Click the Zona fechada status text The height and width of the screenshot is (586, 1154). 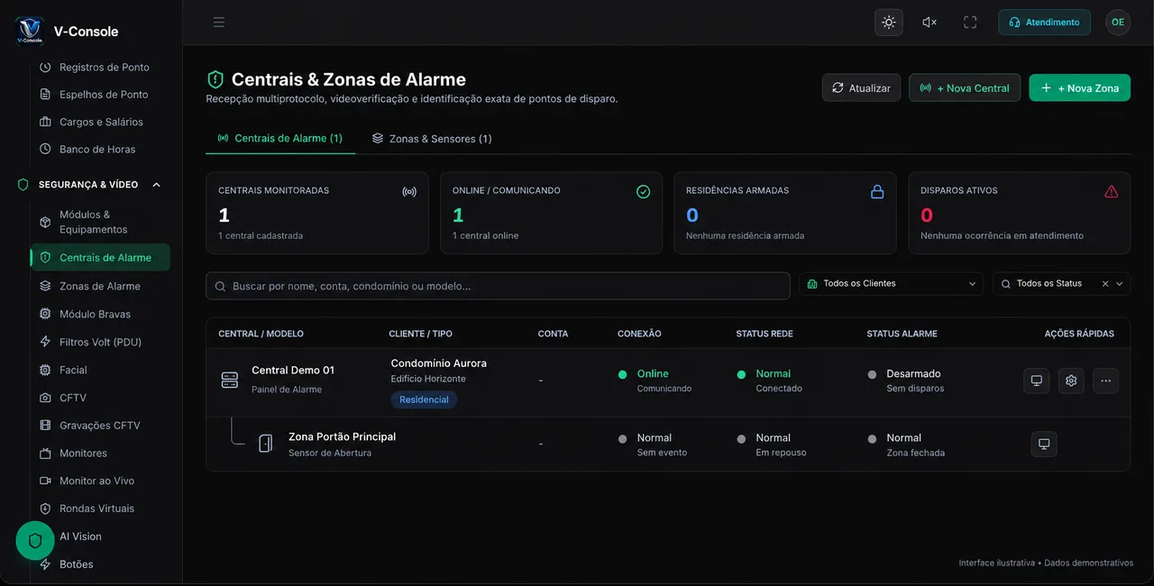915,453
